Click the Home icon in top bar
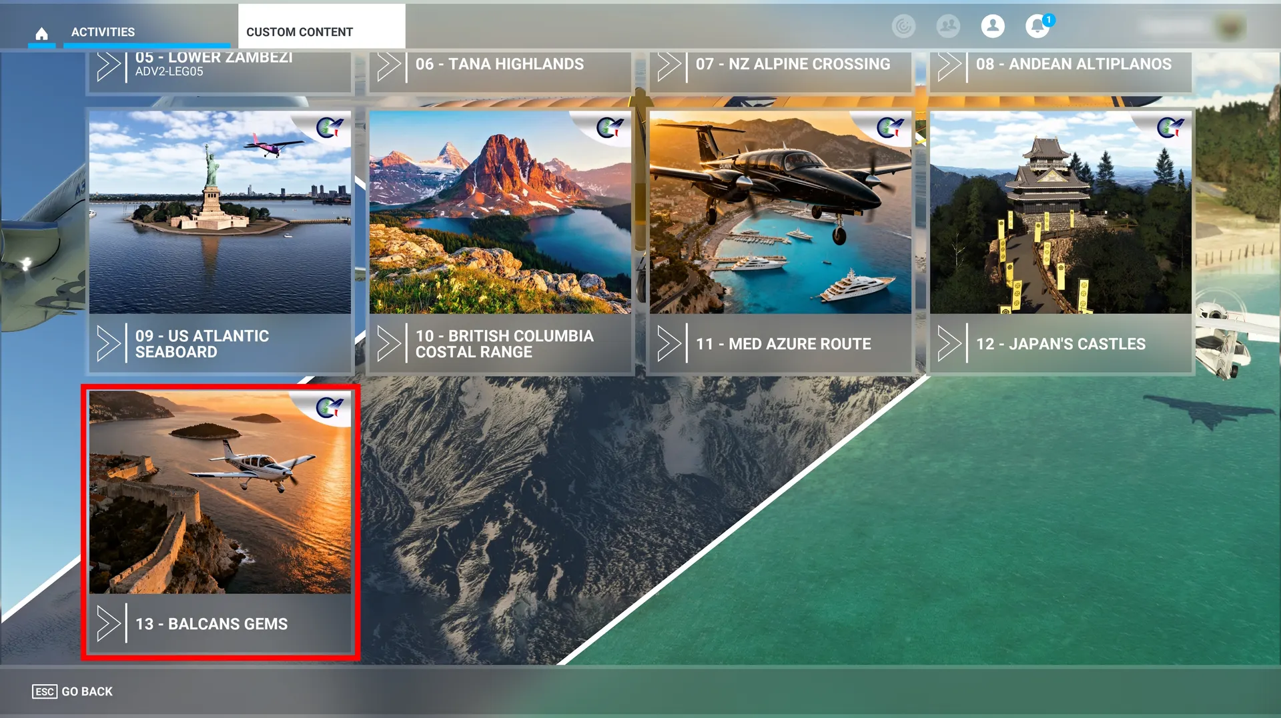 tap(41, 33)
